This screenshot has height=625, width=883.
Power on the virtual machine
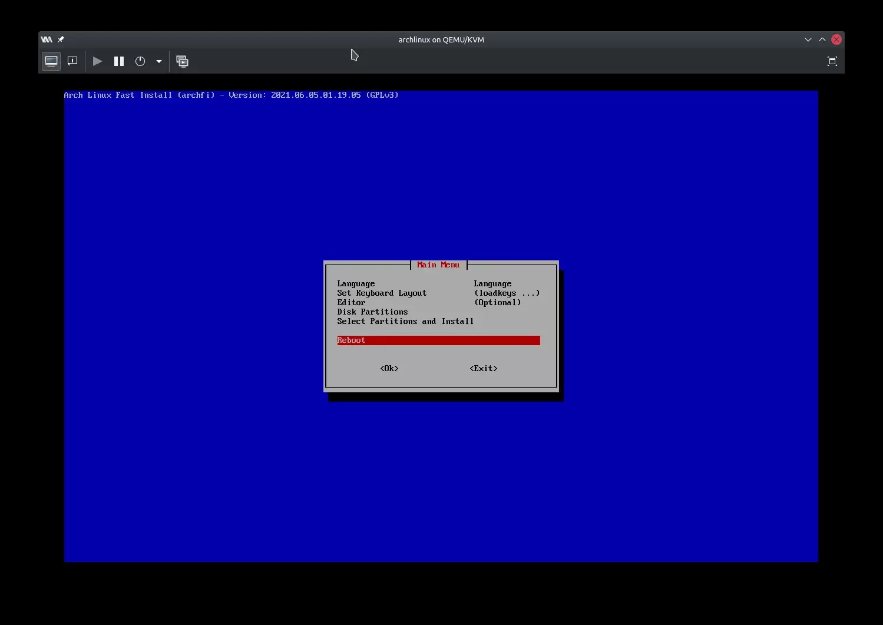coord(98,61)
